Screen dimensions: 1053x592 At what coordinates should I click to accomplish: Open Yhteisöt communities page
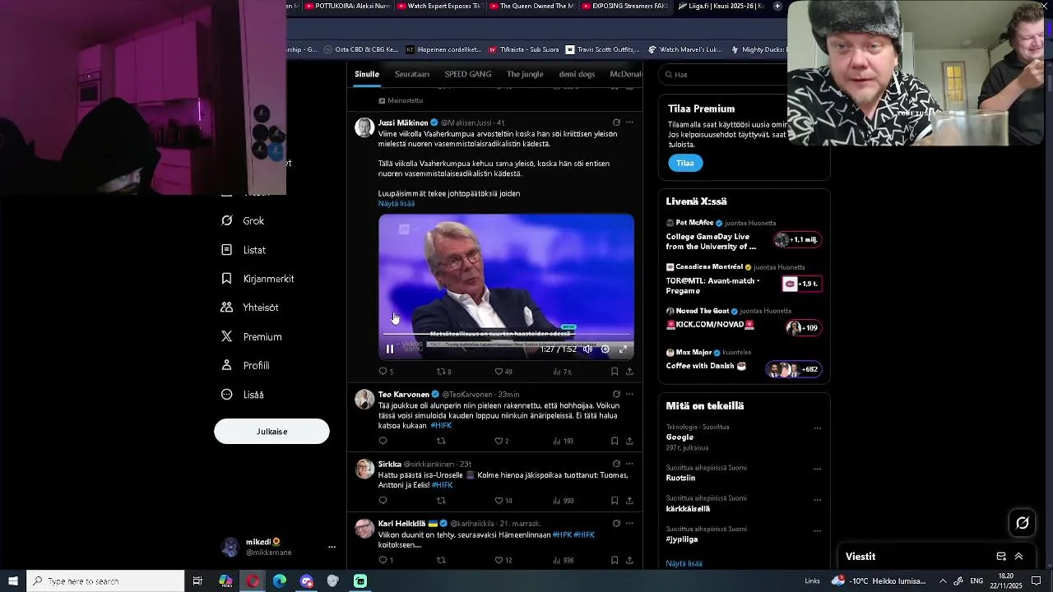(250, 308)
